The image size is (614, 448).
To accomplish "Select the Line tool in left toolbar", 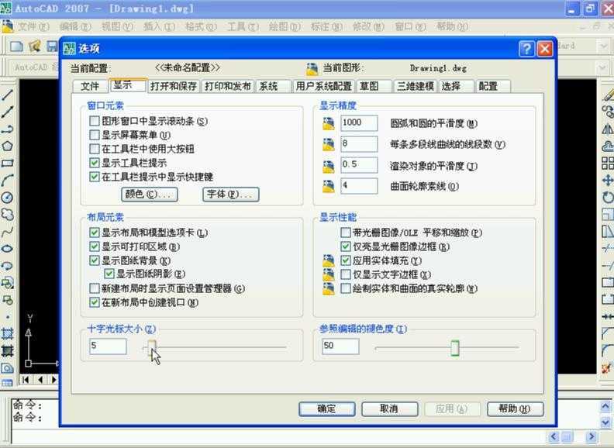I will pyautogui.click(x=8, y=95).
